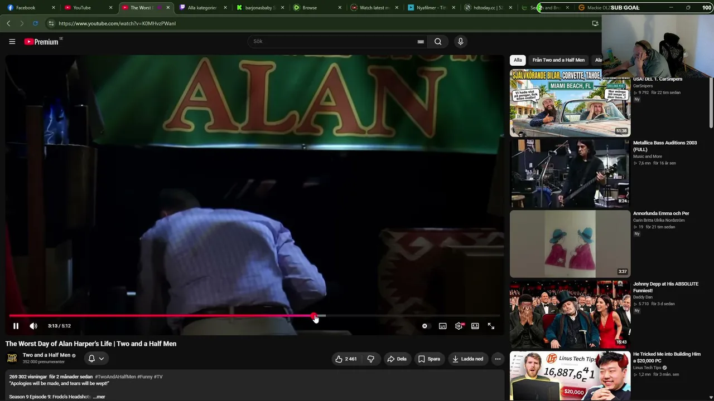
Task: Open the install app icon in address bar
Action: point(595,23)
